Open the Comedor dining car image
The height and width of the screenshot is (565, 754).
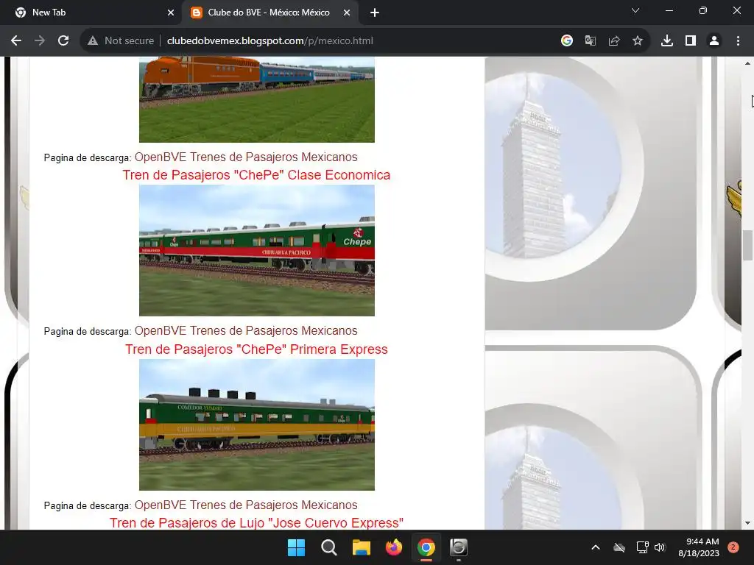(x=257, y=424)
